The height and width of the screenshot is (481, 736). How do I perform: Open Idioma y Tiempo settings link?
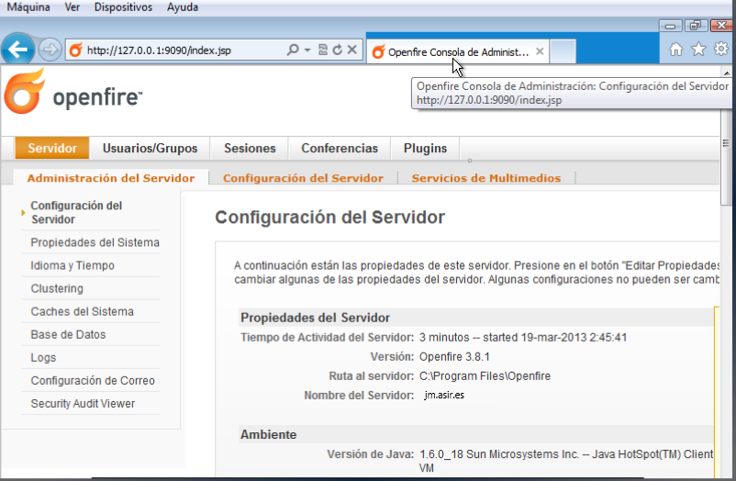click(x=72, y=265)
